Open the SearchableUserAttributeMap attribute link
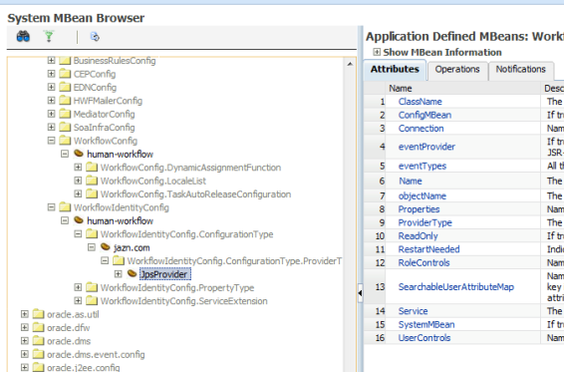 pos(456,287)
